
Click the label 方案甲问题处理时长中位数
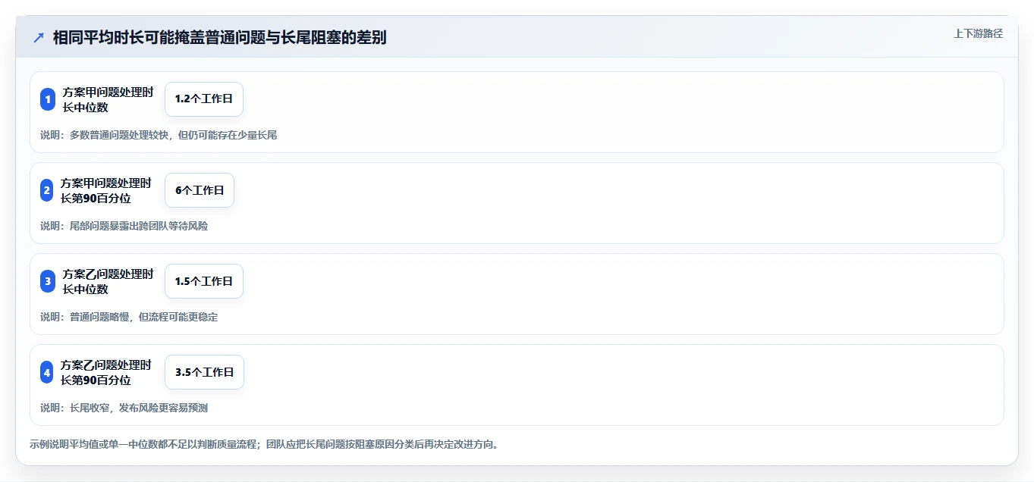108,99
